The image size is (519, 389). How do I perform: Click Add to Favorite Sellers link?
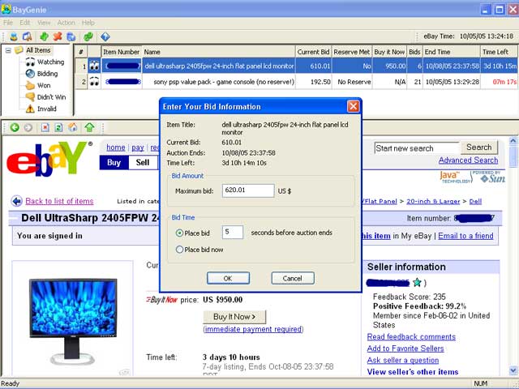click(405, 348)
